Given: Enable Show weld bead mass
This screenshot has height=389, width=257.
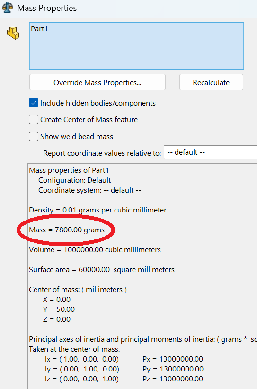Looking at the screenshot, I should click(34, 136).
